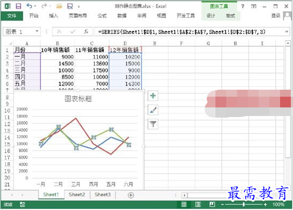This screenshot has width=293, height=210.
Task: Click the Undo arrow icon
Action: [29, 6]
